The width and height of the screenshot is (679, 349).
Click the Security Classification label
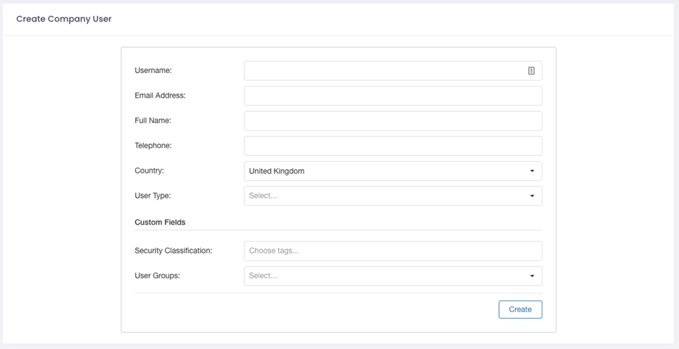[x=173, y=250]
